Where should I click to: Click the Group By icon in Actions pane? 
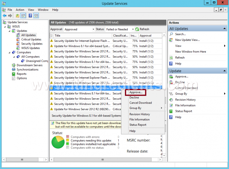171,94
